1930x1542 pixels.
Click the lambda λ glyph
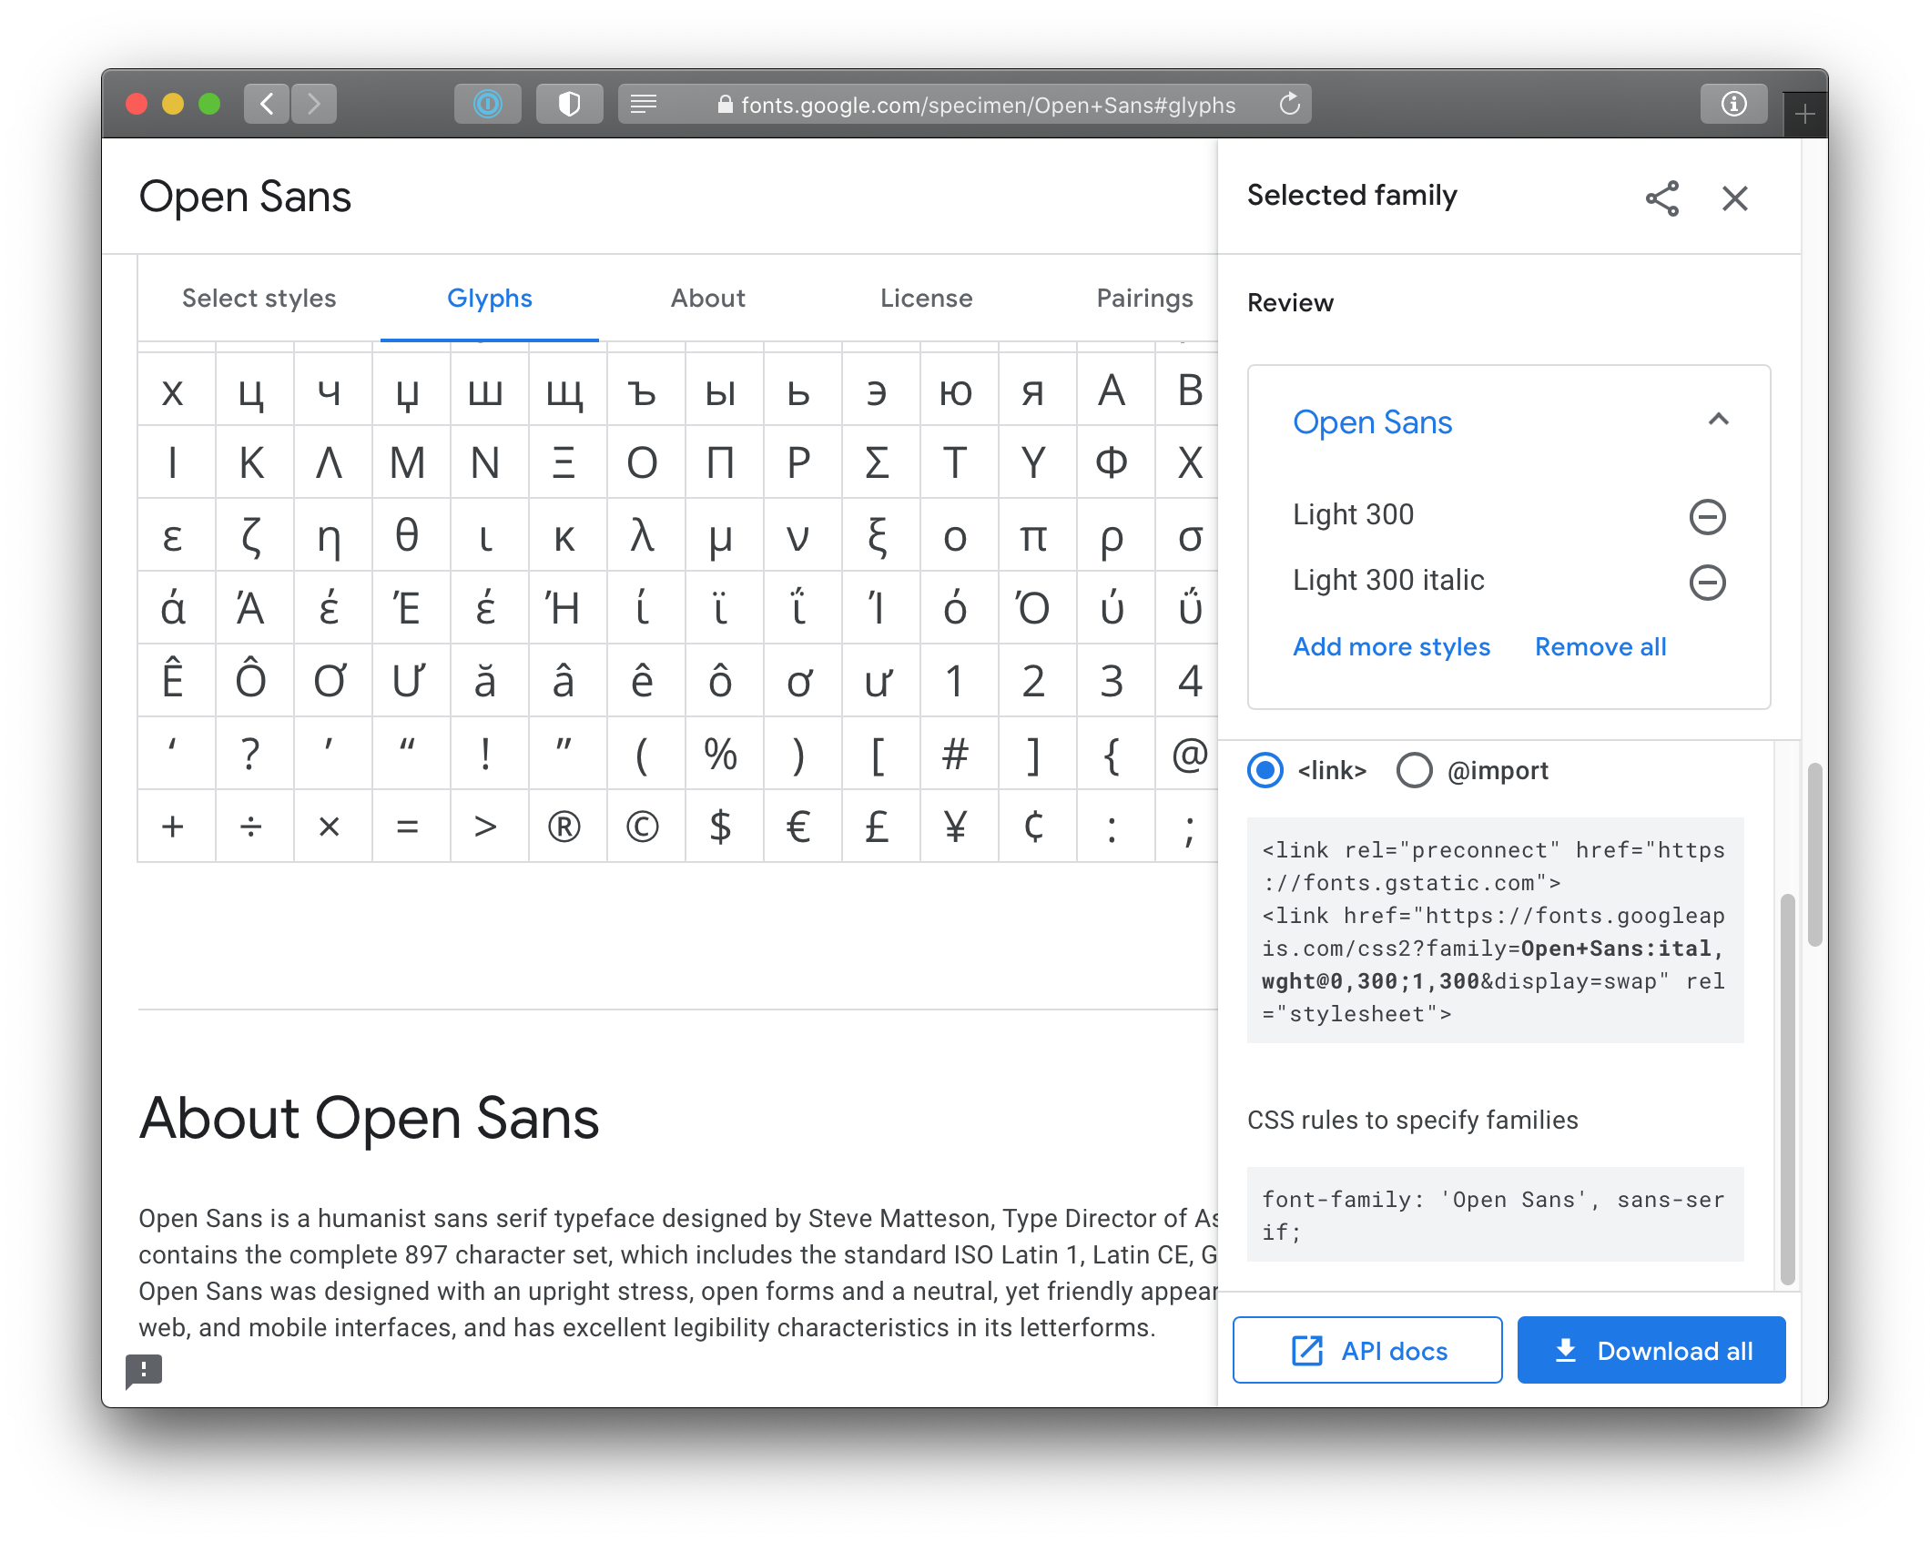[x=642, y=535]
